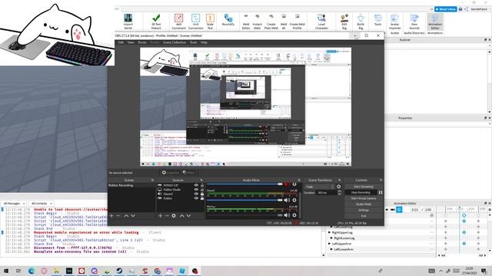Expand the LeftLowerArm track
Screen dimensions: 492x276
coord(331,249)
